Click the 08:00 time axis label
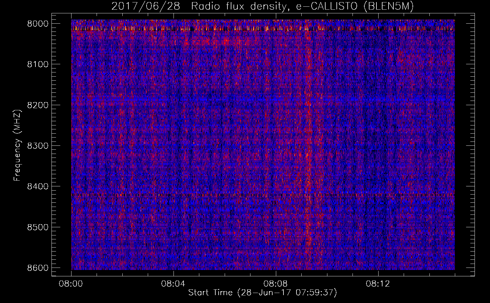This screenshot has width=490, height=303. (71, 284)
